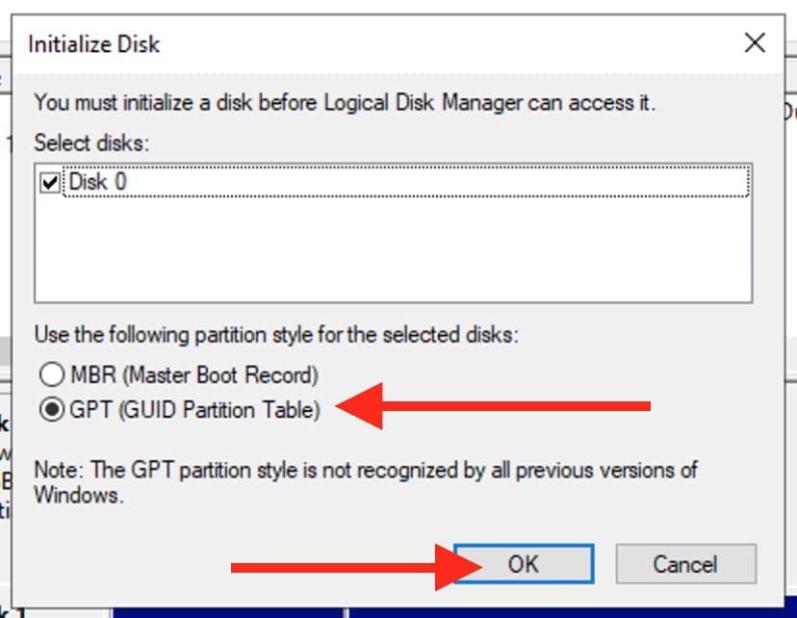Viewport: 797px width, 618px height.
Task: Click the 'You must initialize a disk' message
Action: (x=345, y=103)
